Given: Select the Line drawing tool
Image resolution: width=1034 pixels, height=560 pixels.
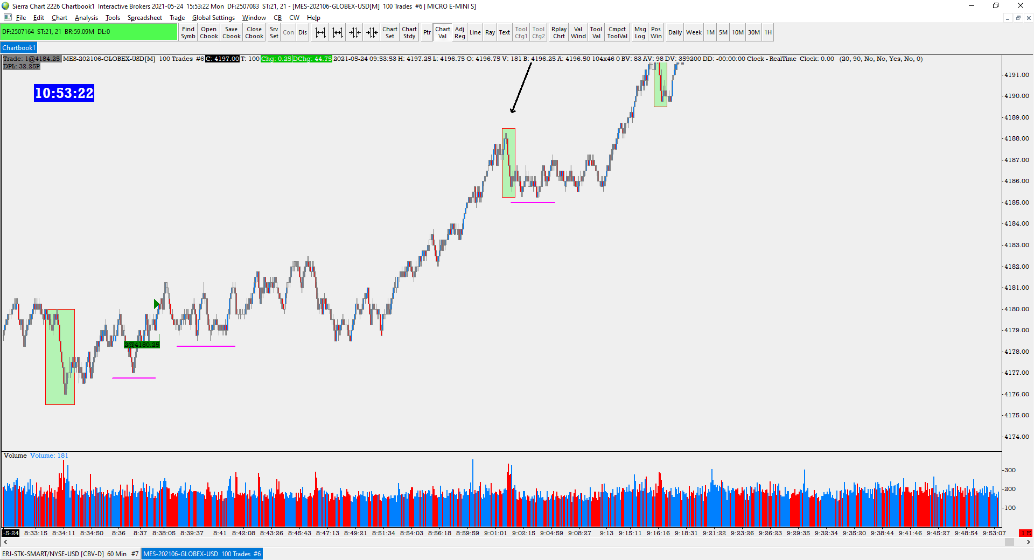Looking at the screenshot, I should 475,32.
